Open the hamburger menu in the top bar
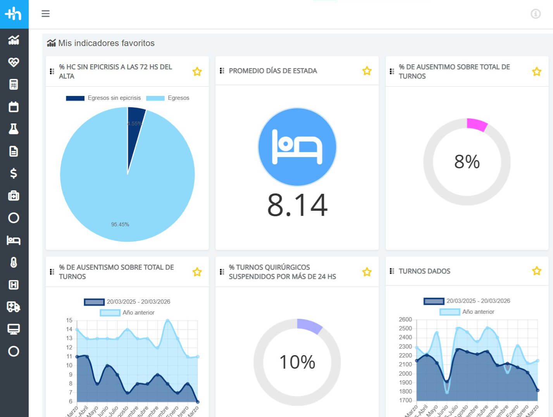The height and width of the screenshot is (417, 553). pos(45,14)
